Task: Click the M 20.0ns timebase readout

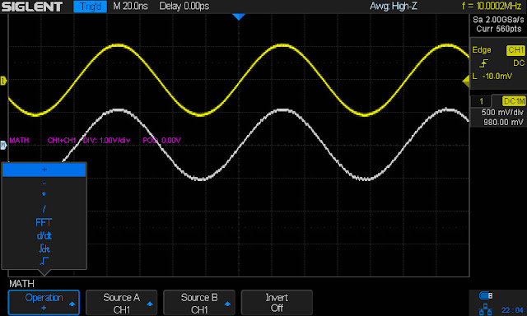Action: click(130, 6)
